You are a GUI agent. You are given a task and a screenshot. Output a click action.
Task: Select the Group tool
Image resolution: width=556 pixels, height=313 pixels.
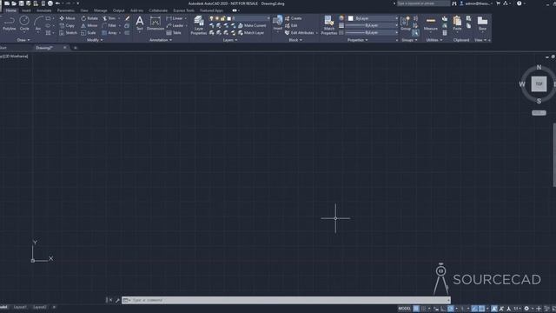(x=406, y=23)
